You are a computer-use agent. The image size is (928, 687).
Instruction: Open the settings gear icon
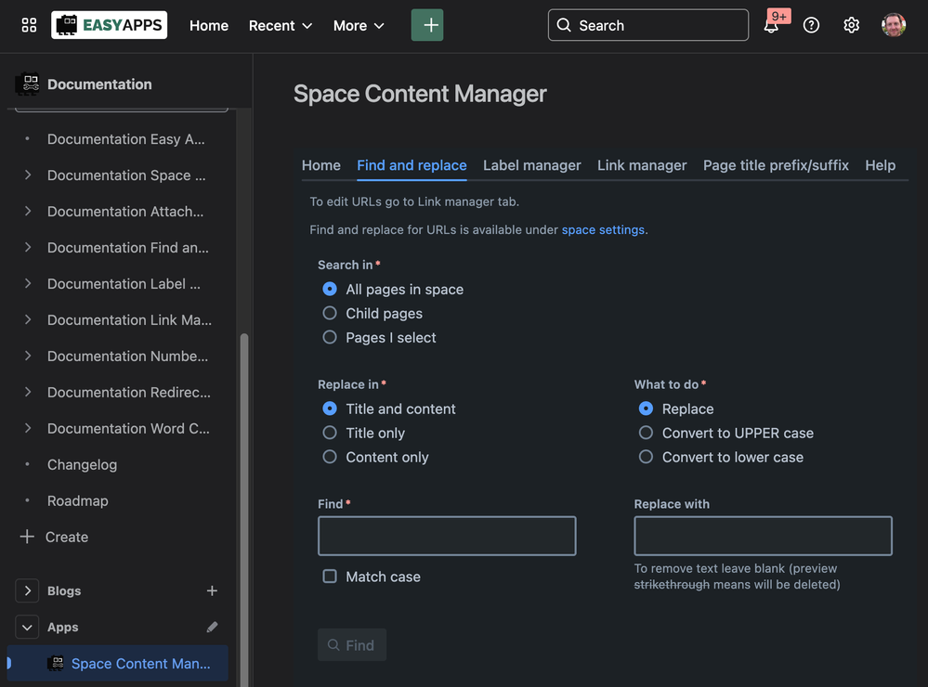point(852,25)
